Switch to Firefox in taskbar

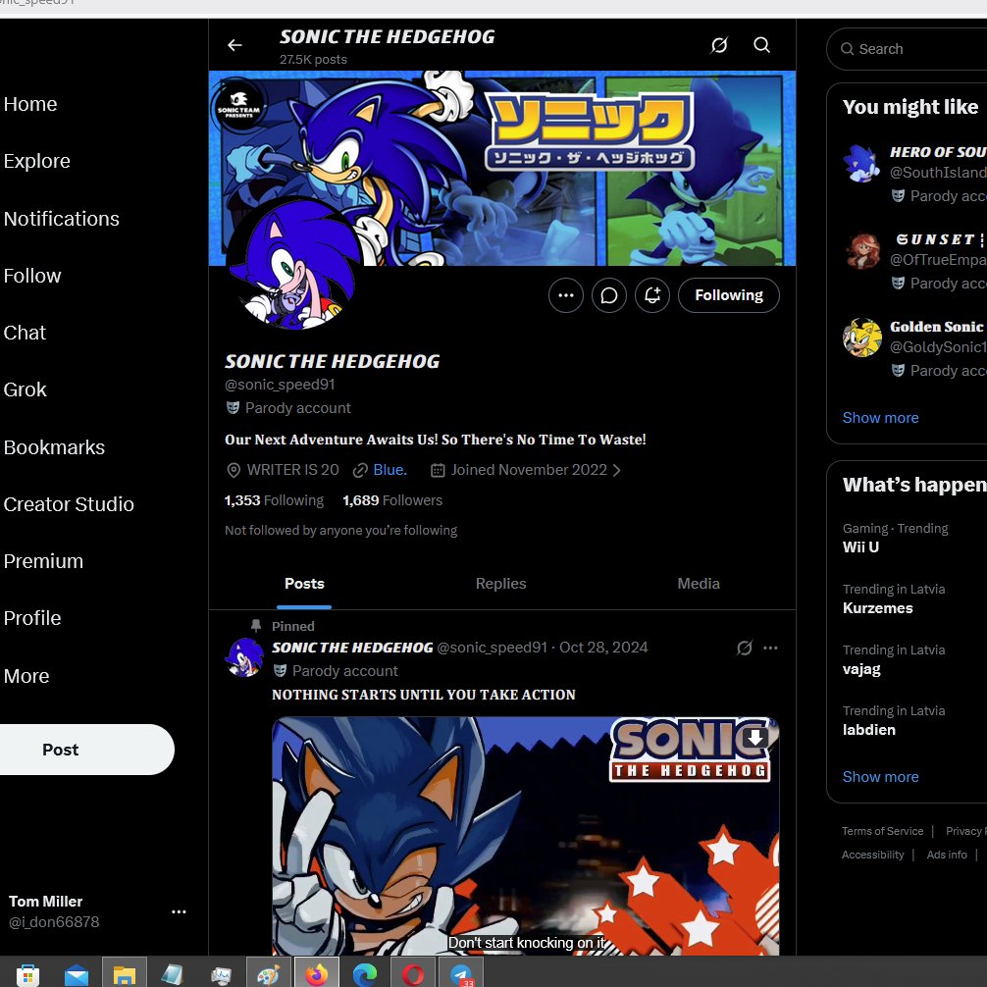coord(317,975)
